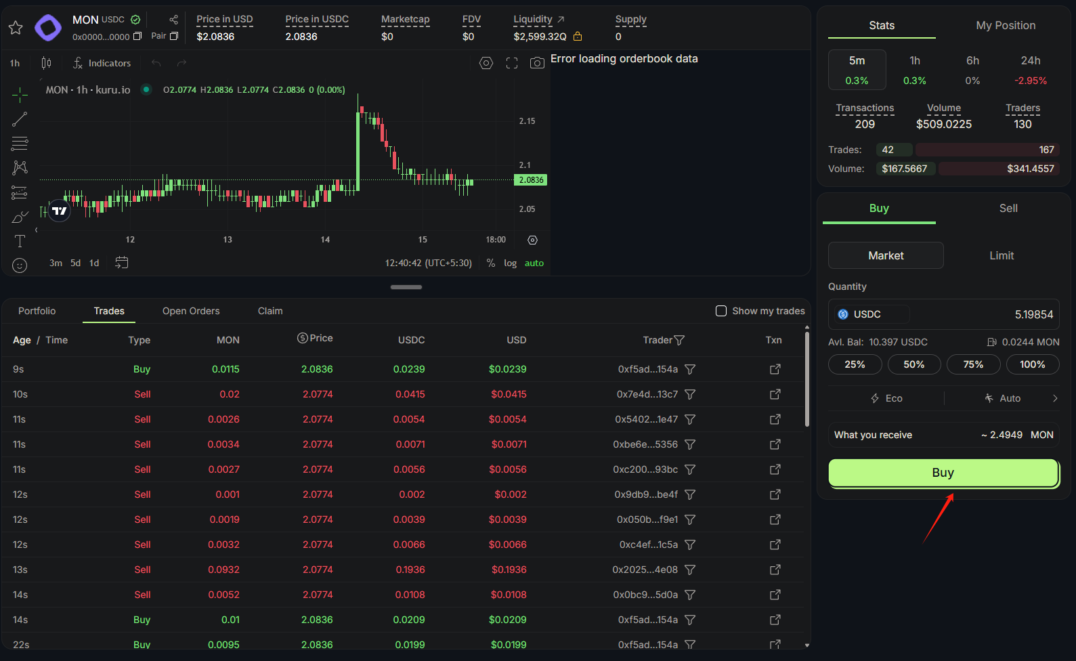This screenshot has height=661, width=1076.
Task: Open the chart candle style selector
Action: [46, 63]
